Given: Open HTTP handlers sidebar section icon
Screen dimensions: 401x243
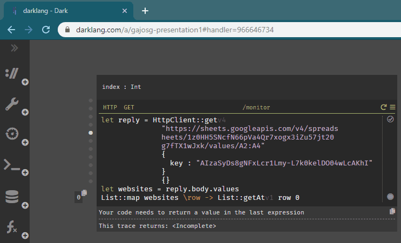Looking at the screenshot, I should tap(12, 73).
